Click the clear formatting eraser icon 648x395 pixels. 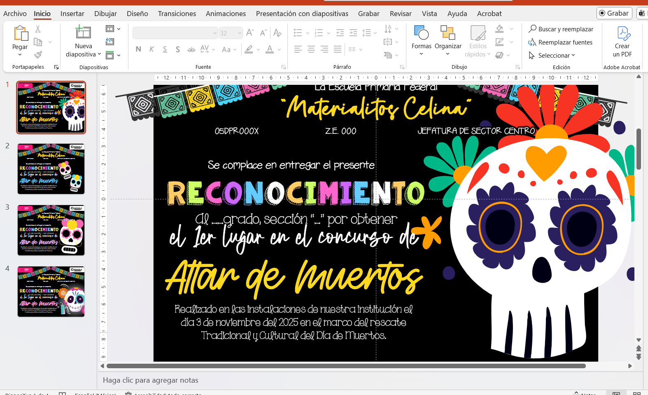(x=277, y=33)
